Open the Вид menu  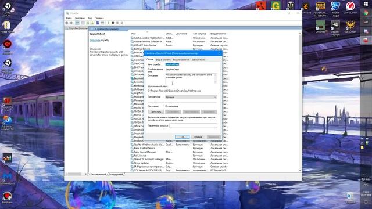coord(90,18)
